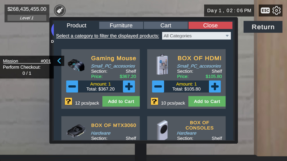This screenshot has width=287, height=161.
Task: Click the ESC key icon
Action: (265, 10)
